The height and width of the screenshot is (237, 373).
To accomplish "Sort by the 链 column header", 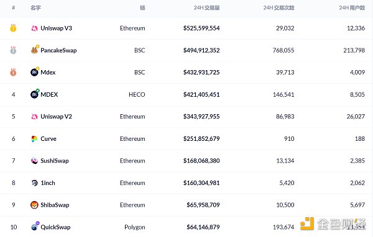I will [x=142, y=8].
